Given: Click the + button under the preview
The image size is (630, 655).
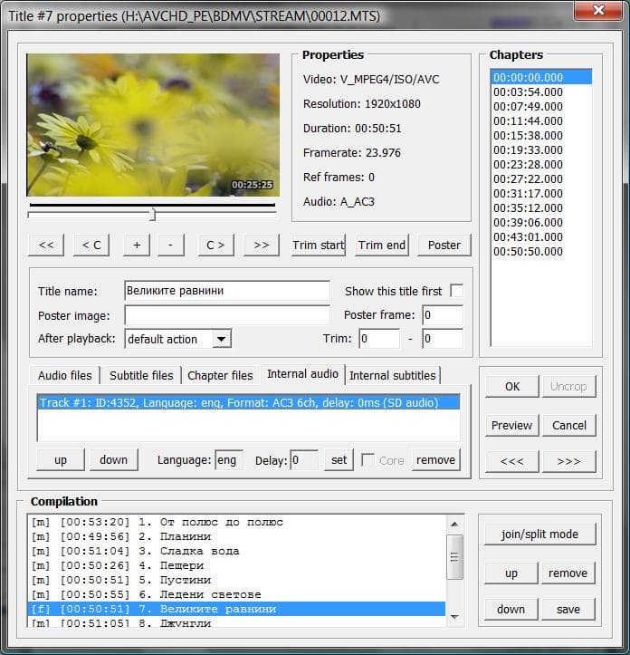Looking at the screenshot, I should (137, 245).
